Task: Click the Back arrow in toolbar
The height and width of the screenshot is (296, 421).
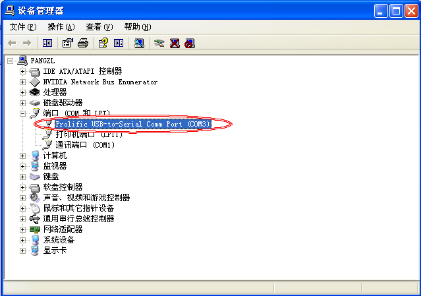Action: click(12, 43)
